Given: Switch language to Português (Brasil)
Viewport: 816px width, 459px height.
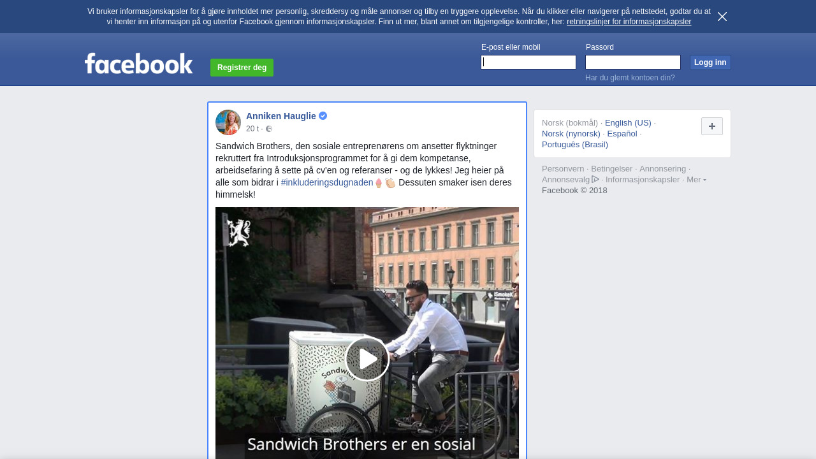Looking at the screenshot, I should coord(575,145).
